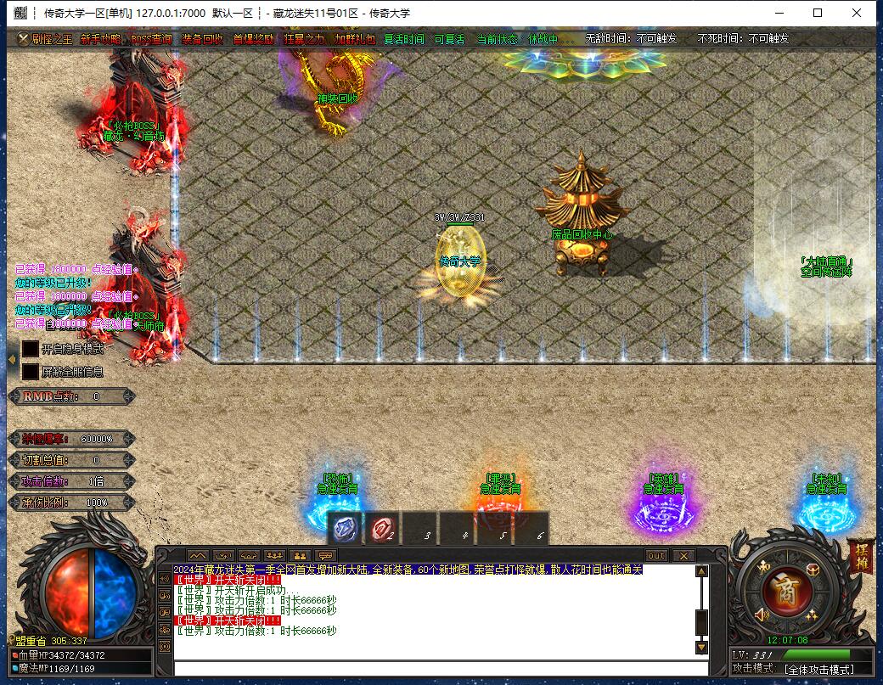Click the out button on chat panel
Screen dimensions: 883x685
(x=656, y=555)
